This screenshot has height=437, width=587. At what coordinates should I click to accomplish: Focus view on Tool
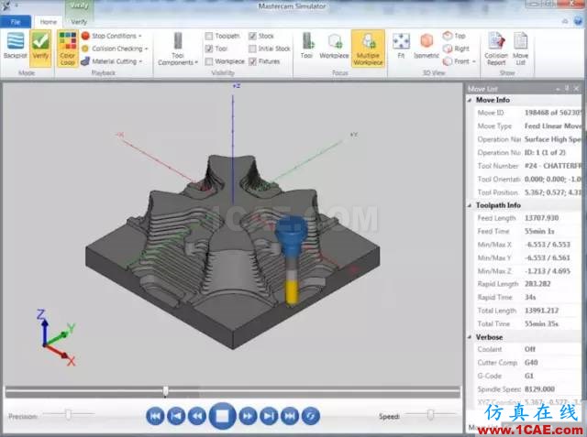[x=306, y=46]
